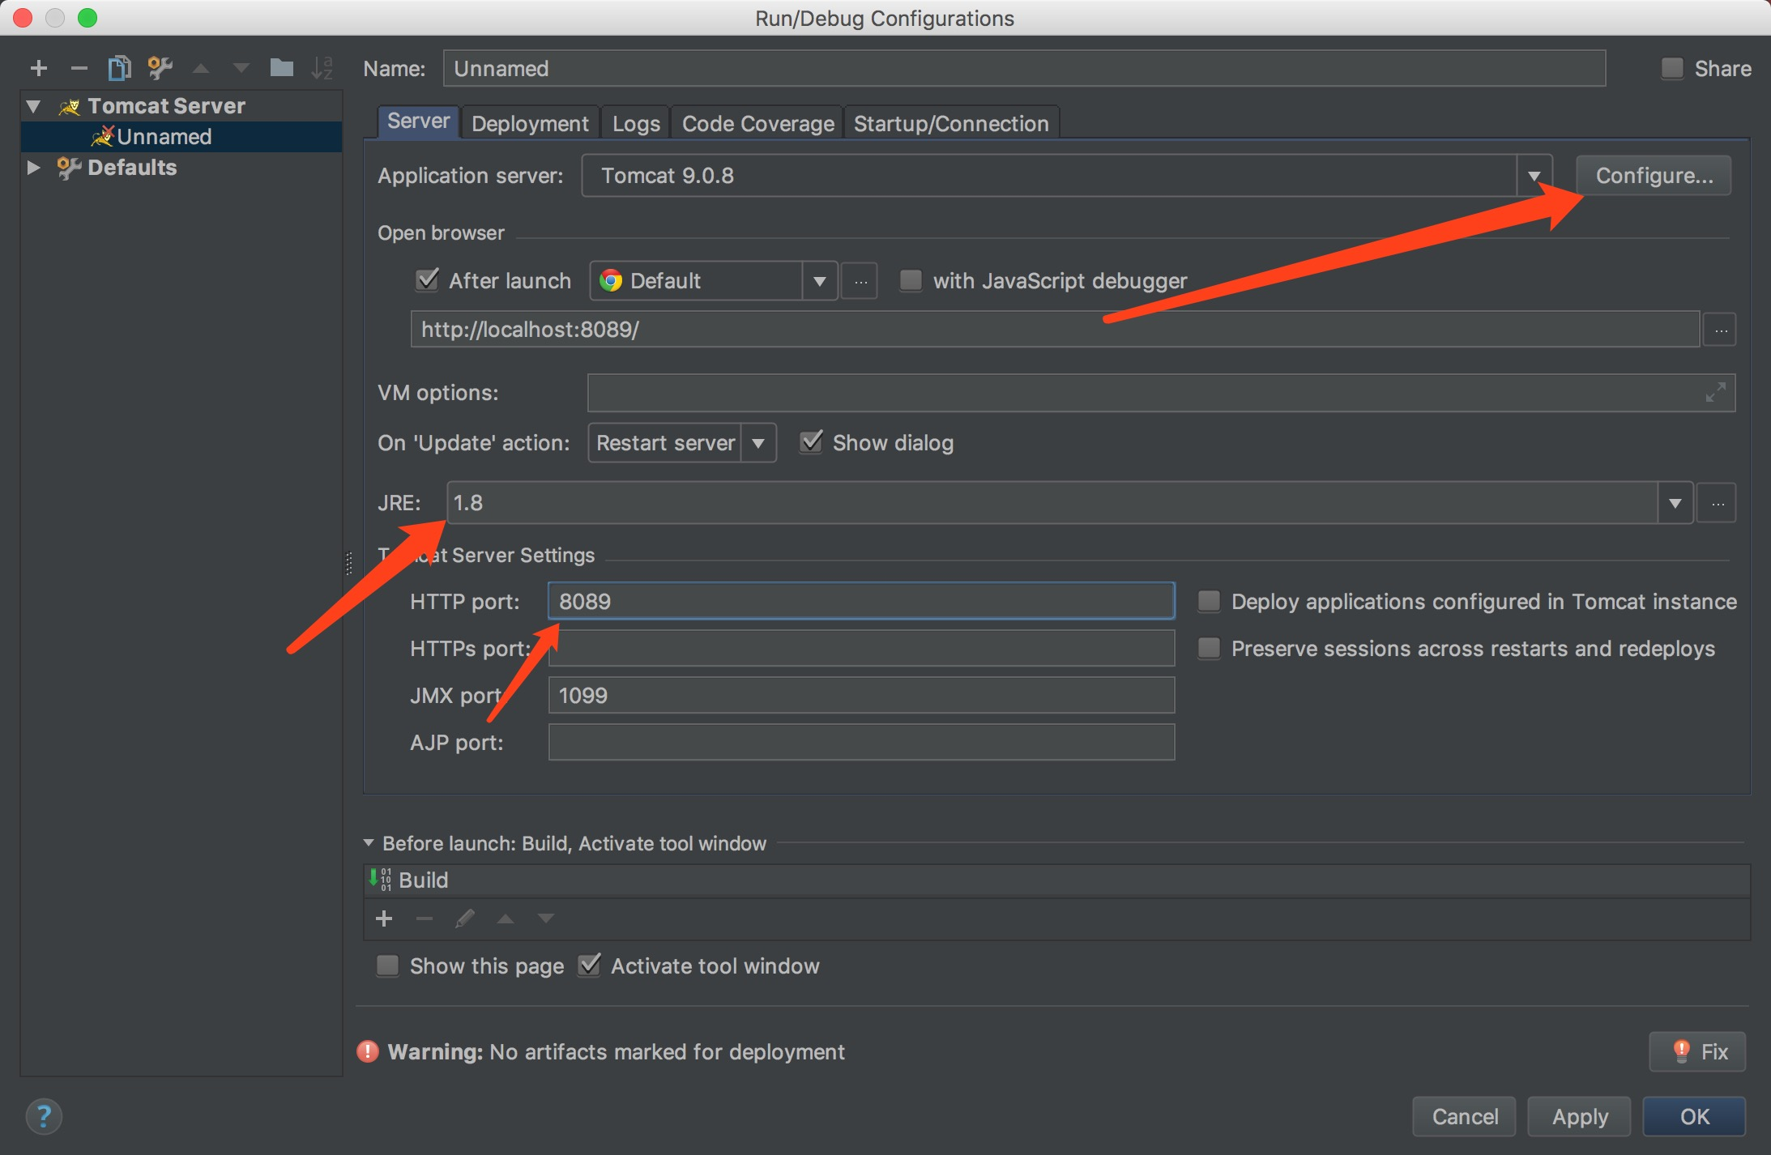The image size is (1771, 1155).
Task: Expand the Defaults tree node
Action: (x=33, y=168)
